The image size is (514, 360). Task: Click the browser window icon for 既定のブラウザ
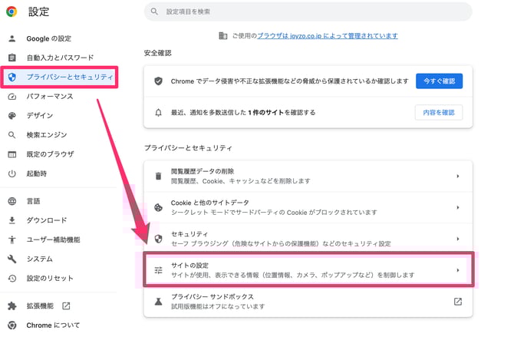point(12,154)
